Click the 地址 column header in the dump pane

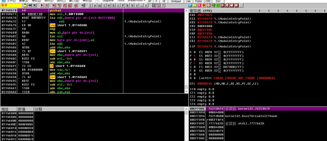9,109
